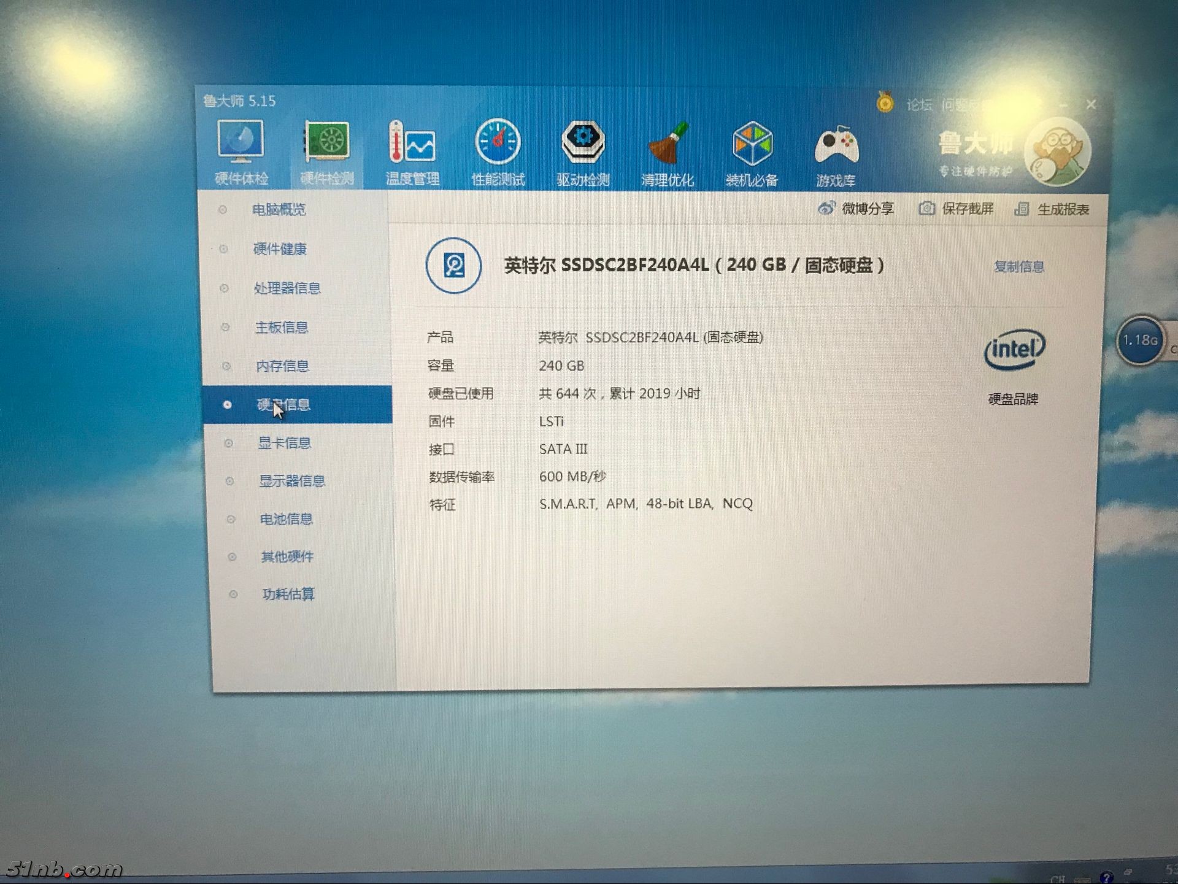
Task: Open 功耗估算 power estimation
Action: 288,594
